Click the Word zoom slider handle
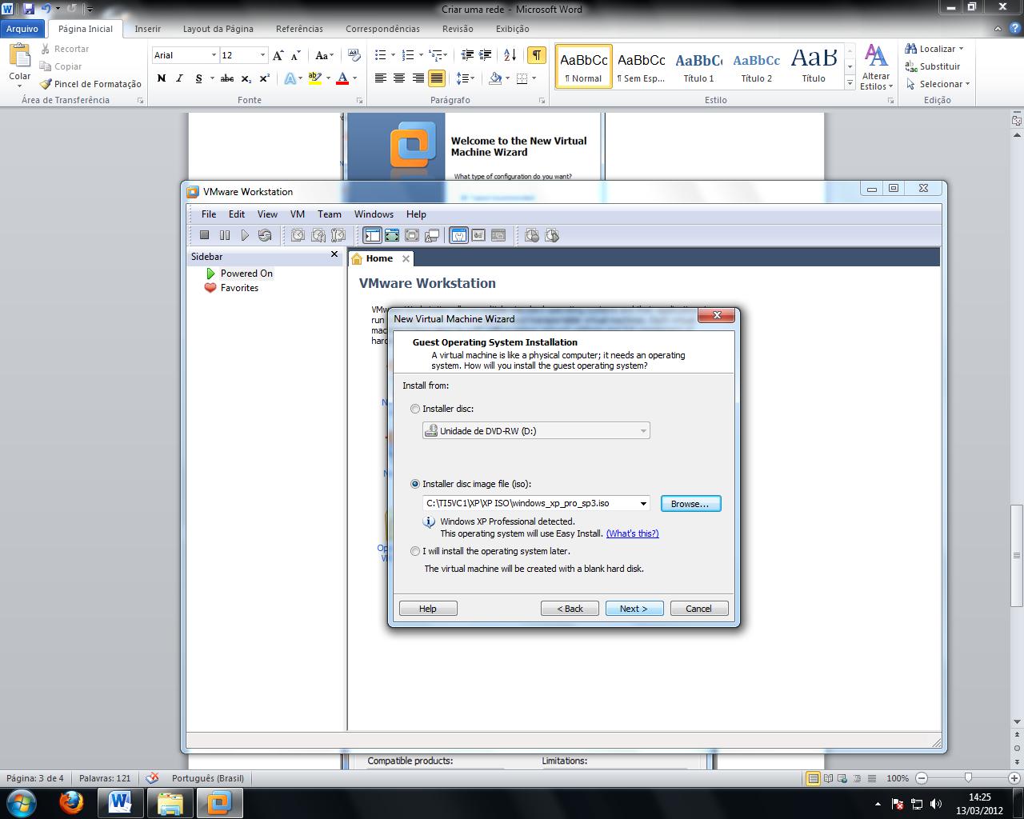Image resolution: width=1024 pixels, height=819 pixels. coord(968,778)
